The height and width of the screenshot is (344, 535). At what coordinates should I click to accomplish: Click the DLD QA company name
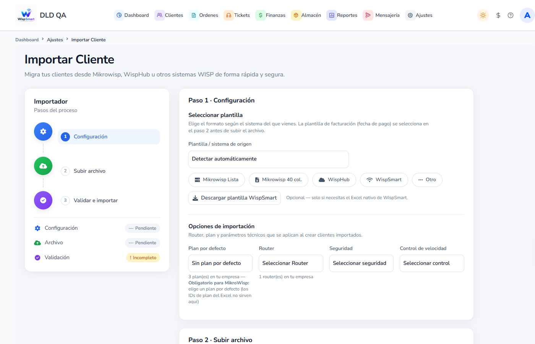(53, 15)
